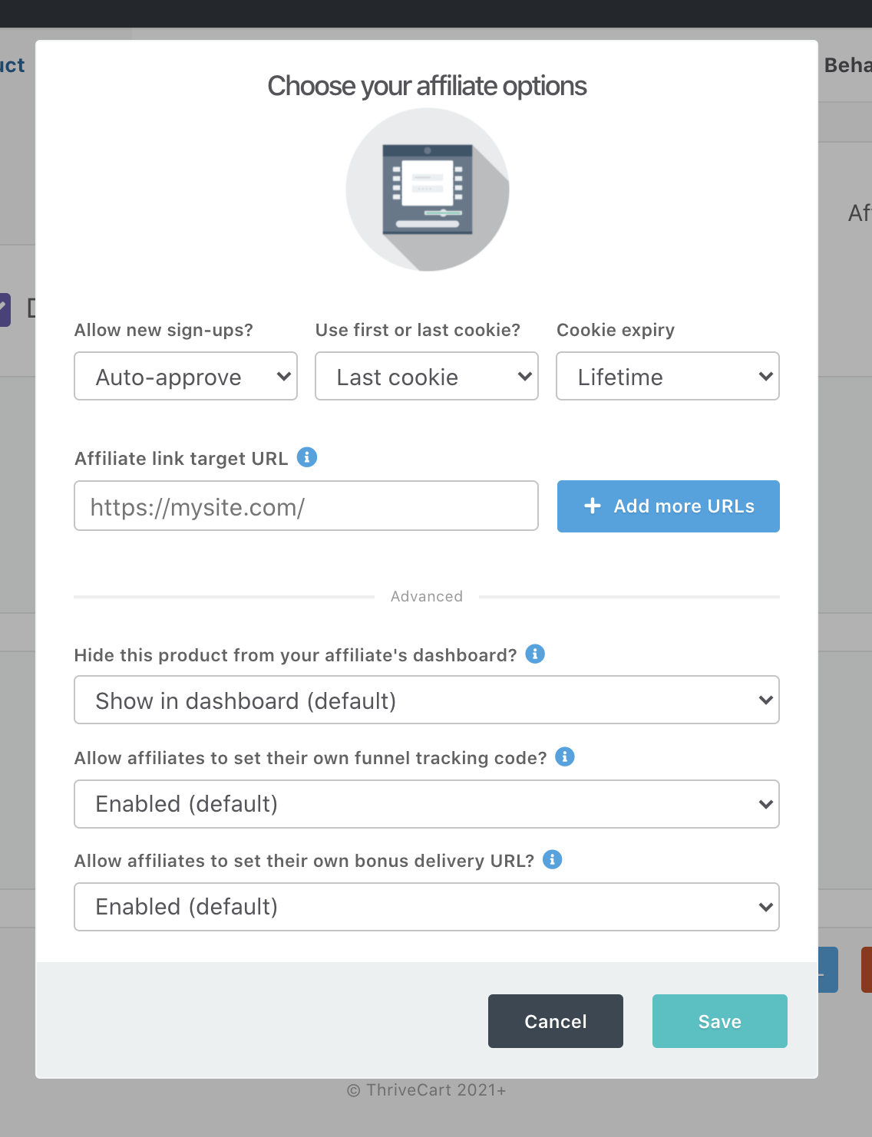Expand the Show in dashboard (default) dropdown
The height and width of the screenshot is (1137, 872).
click(427, 700)
